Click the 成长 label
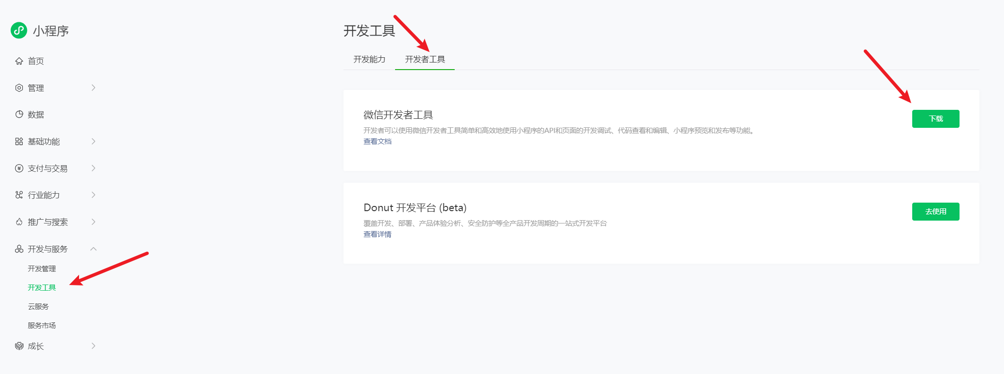 pyautogui.click(x=36, y=347)
